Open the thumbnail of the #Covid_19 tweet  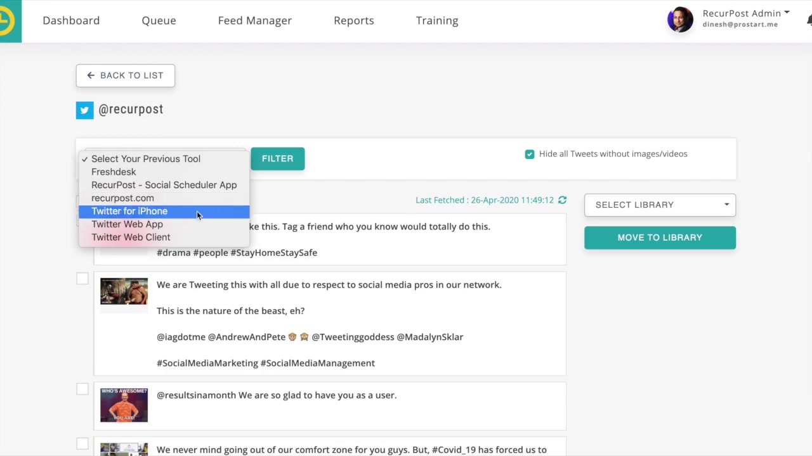(124, 450)
